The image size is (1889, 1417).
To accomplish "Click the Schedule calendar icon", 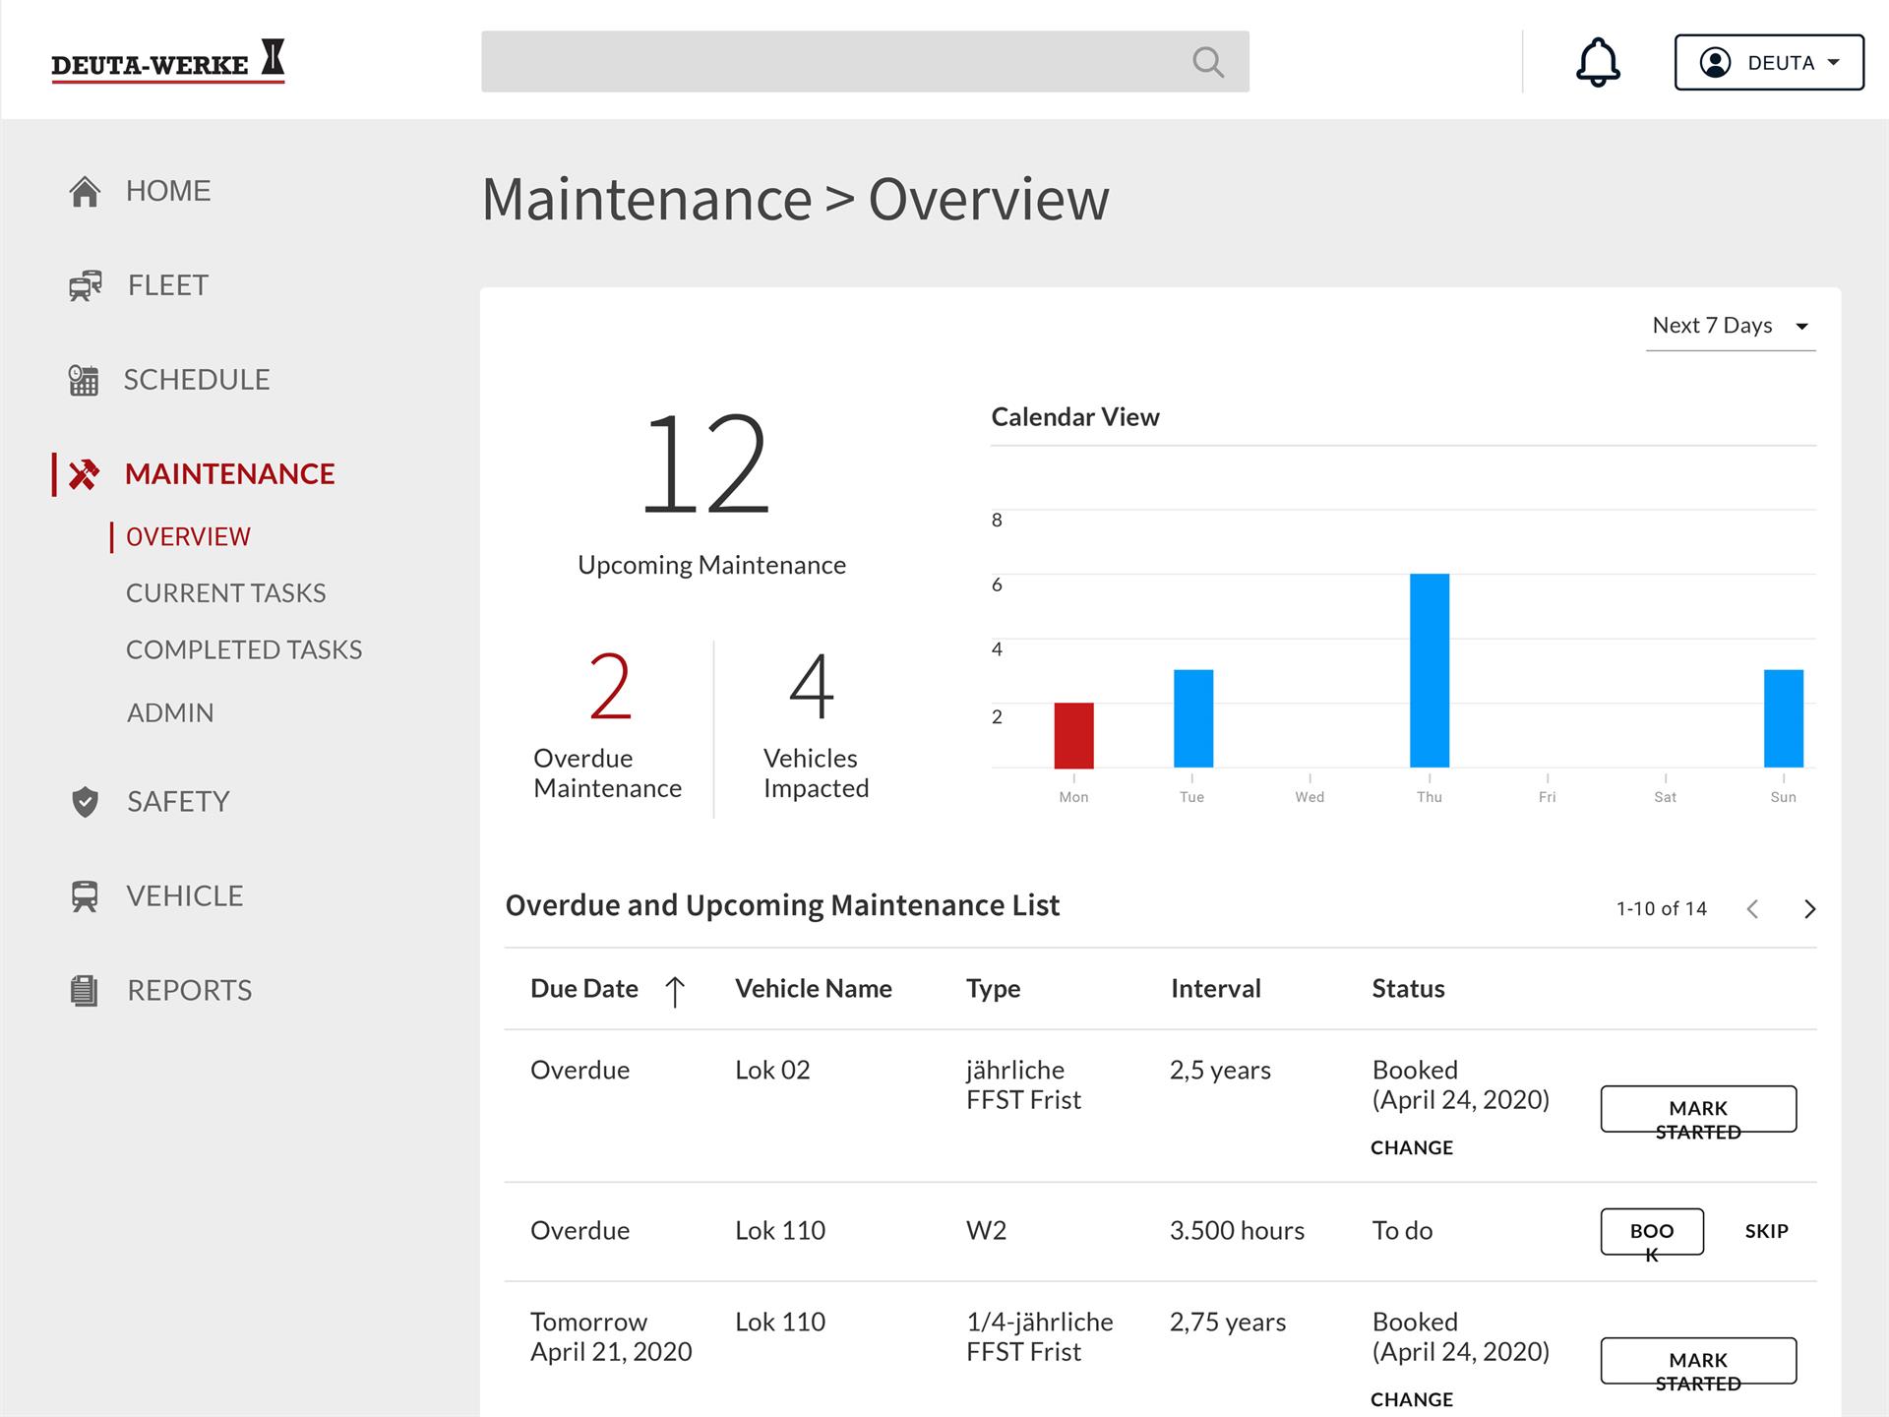I will click(84, 380).
